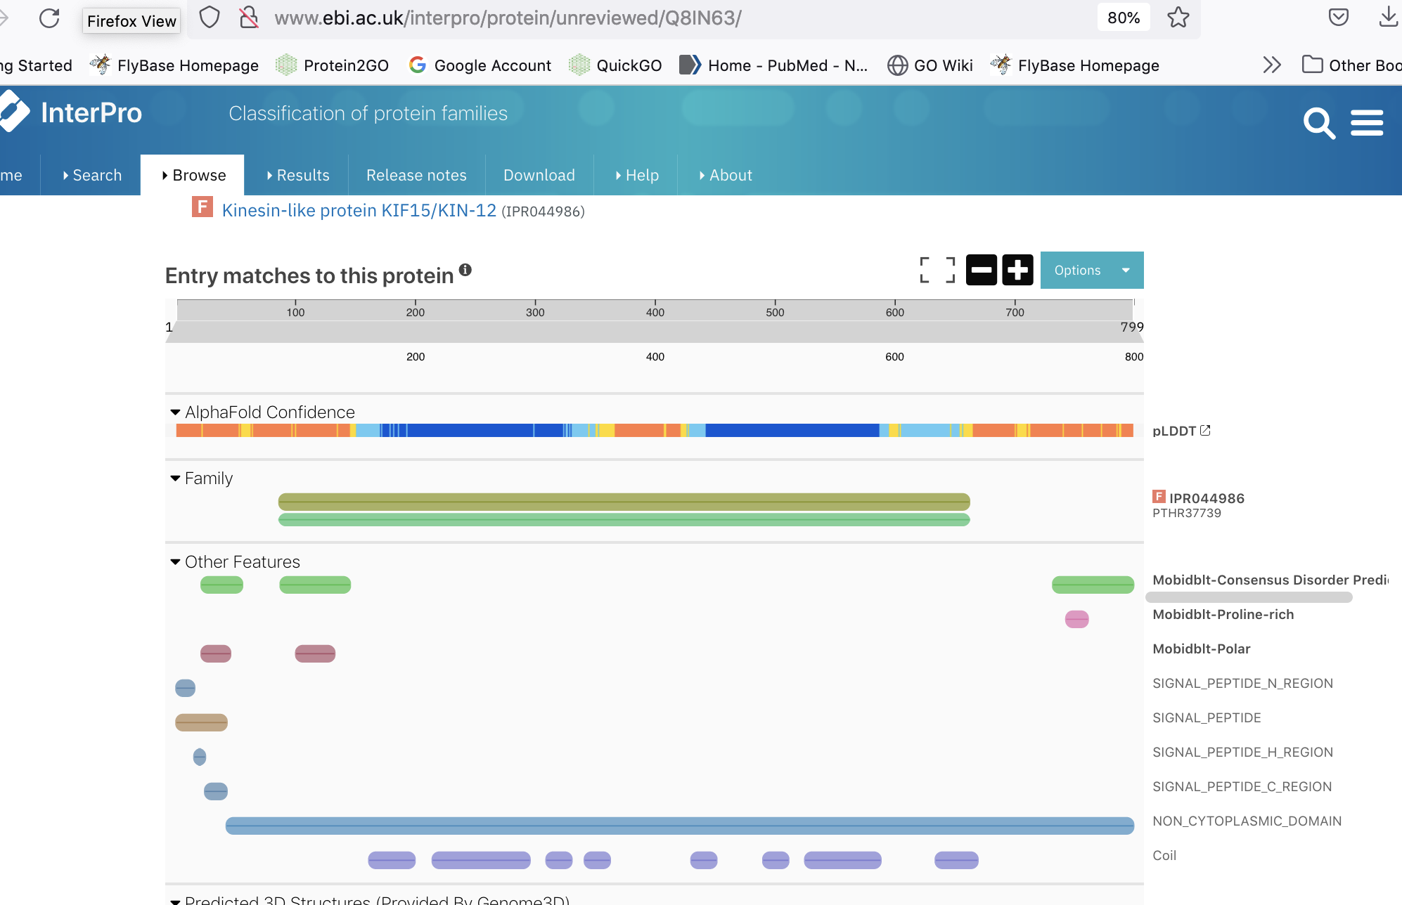Click the info icon beside Entry matches heading

point(465,270)
